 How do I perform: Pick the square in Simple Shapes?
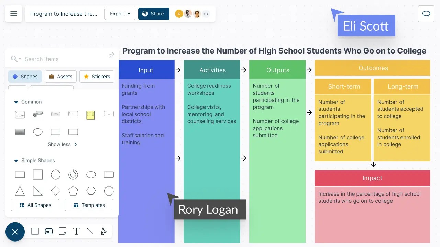[38, 175]
